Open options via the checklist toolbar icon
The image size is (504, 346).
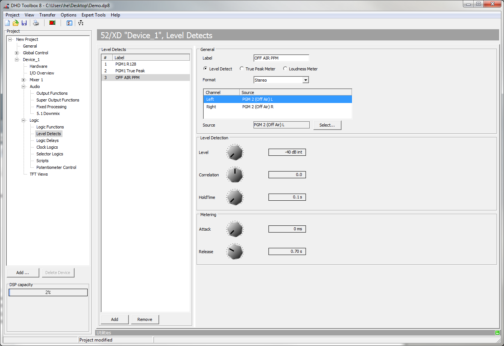coord(69,23)
